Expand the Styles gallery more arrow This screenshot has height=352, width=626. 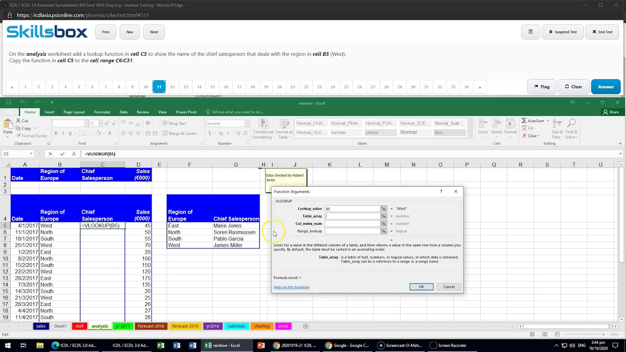pyautogui.click(x=470, y=135)
